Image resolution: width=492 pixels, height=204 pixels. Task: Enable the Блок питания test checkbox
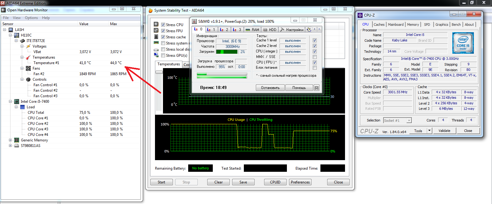[x=315, y=68]
